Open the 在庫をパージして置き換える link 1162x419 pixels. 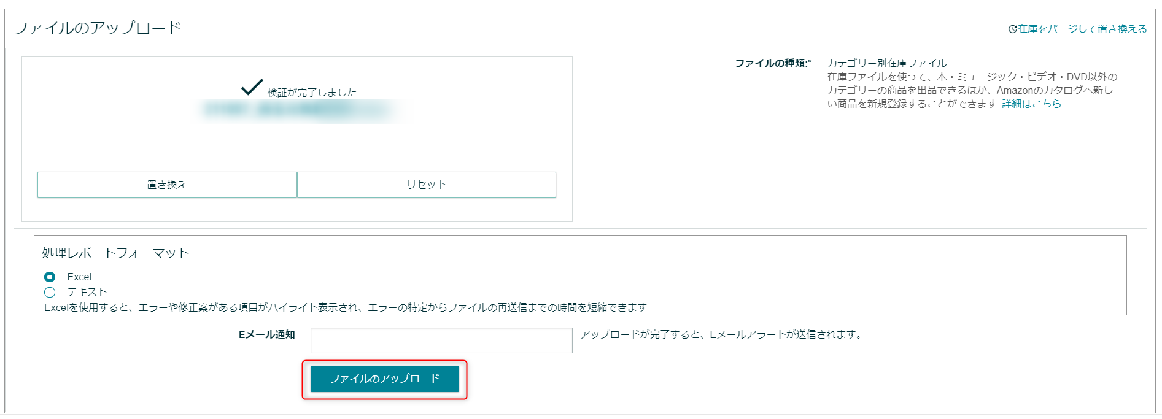pos(1082,29)
